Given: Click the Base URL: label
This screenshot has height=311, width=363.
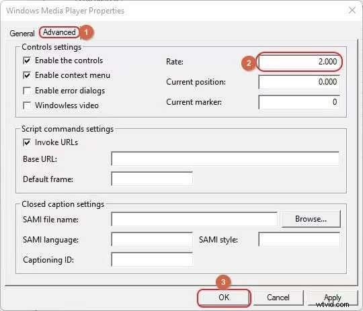Looking at the screenshot, I should coord(40,159).
